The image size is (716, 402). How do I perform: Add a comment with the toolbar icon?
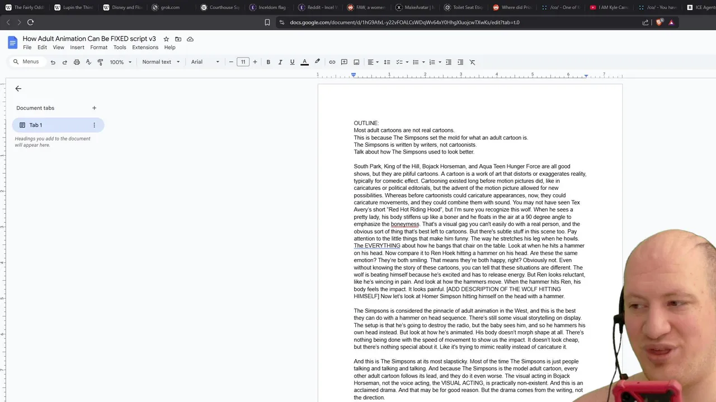click(x=345, y=62)
